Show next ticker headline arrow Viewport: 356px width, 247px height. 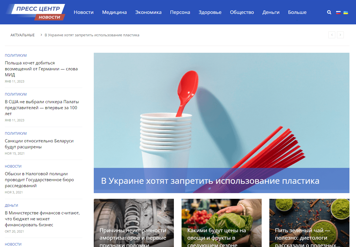click(x=340, y=35)
